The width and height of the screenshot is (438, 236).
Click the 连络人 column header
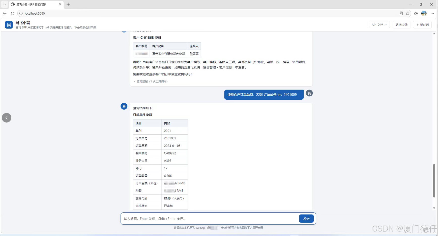[194, 46]
